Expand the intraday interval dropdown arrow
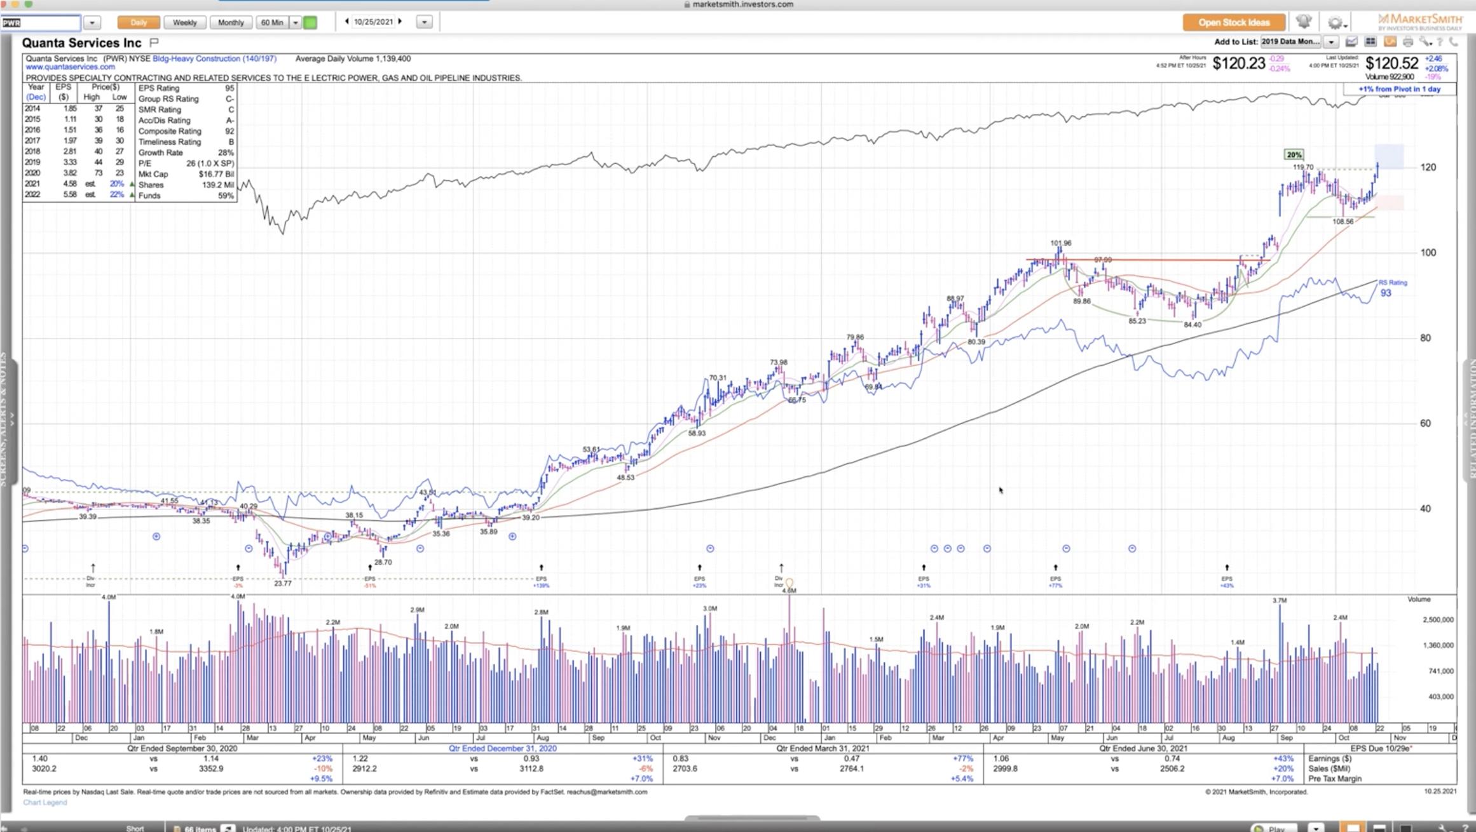The image size is (1476, 832). (296, 22)
